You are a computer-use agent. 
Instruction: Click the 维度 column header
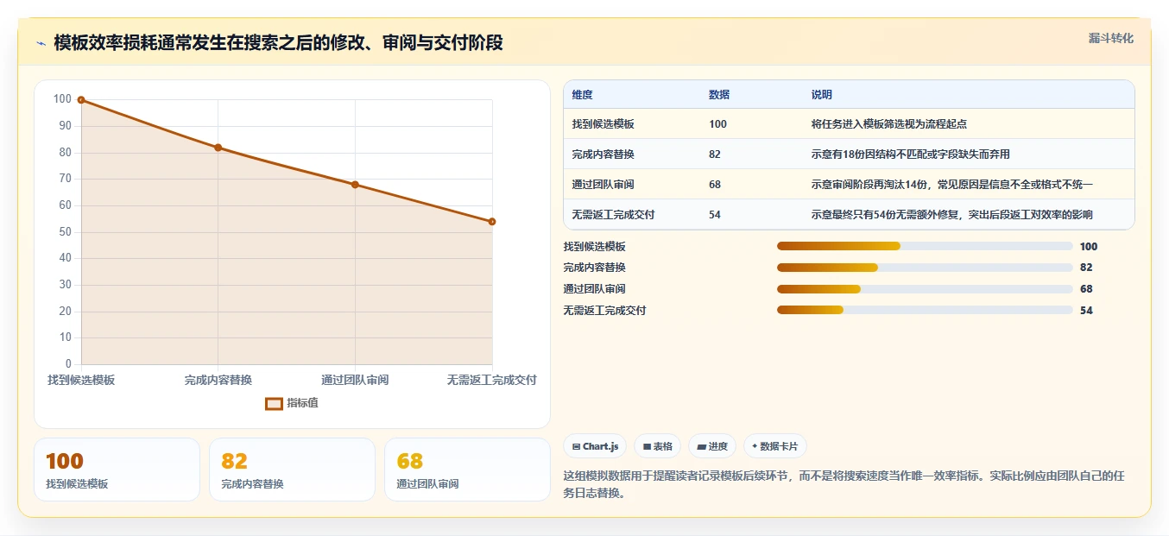point(582,94)
